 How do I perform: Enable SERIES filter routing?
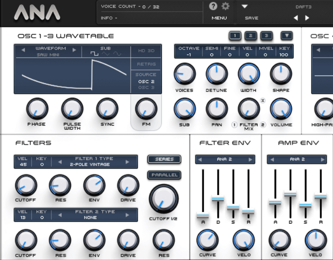[x=164, y=159]
